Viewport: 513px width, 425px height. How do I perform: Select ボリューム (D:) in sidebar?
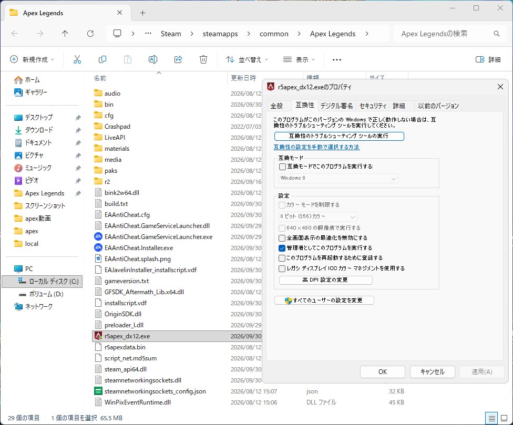tap(41, 294)
